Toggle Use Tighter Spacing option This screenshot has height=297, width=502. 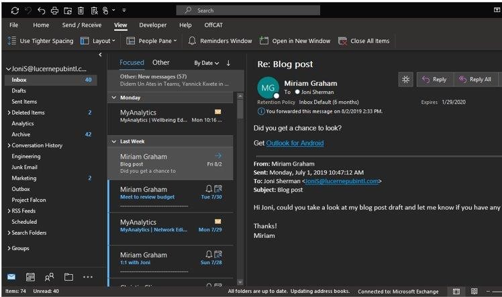[40, 41]
